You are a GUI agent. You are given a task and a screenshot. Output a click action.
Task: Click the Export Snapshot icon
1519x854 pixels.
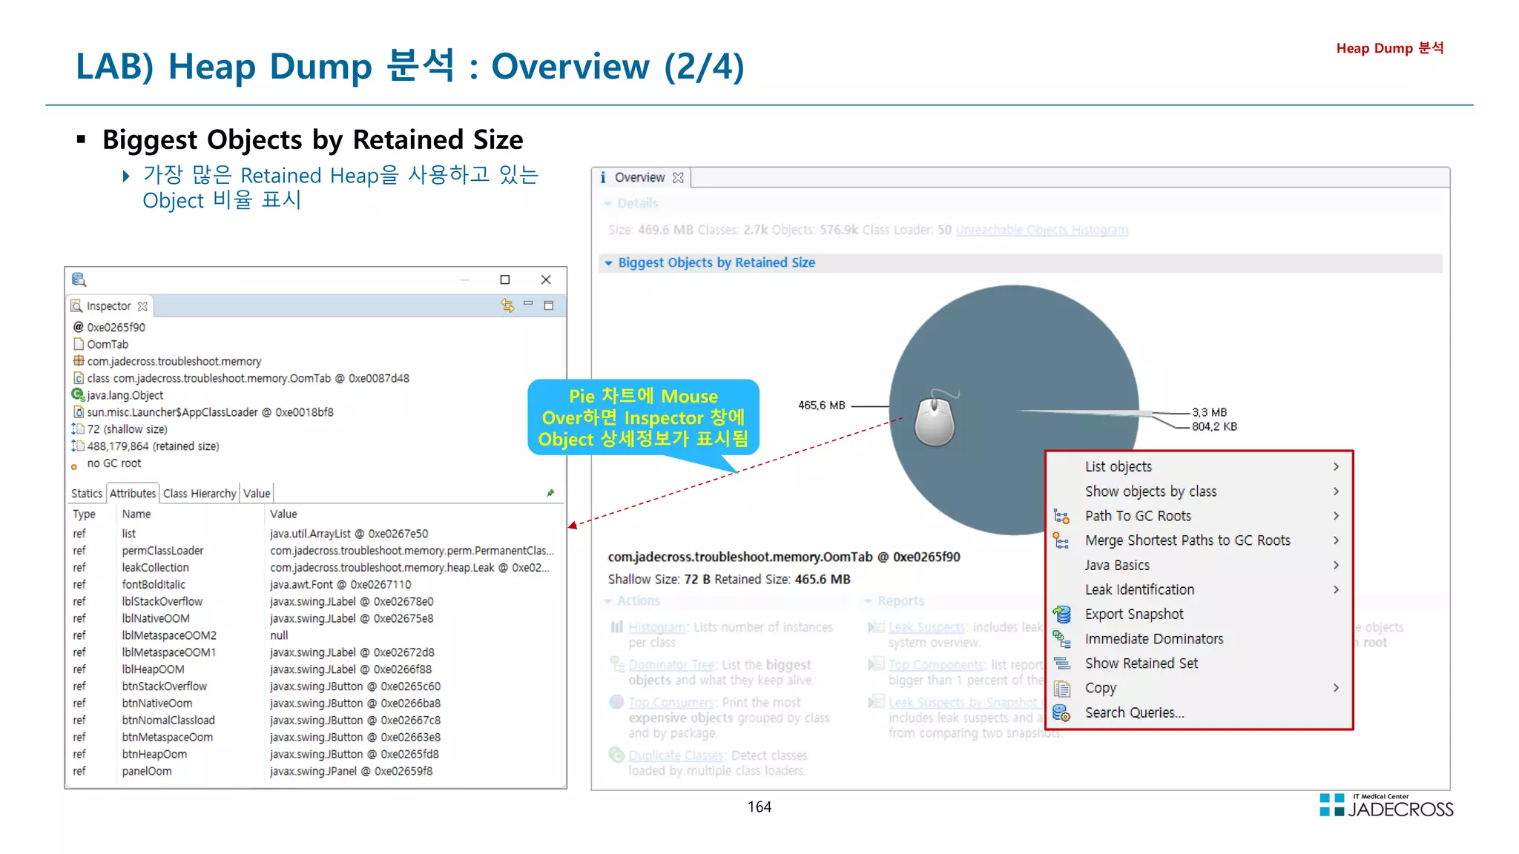[x=1062, y=614]
